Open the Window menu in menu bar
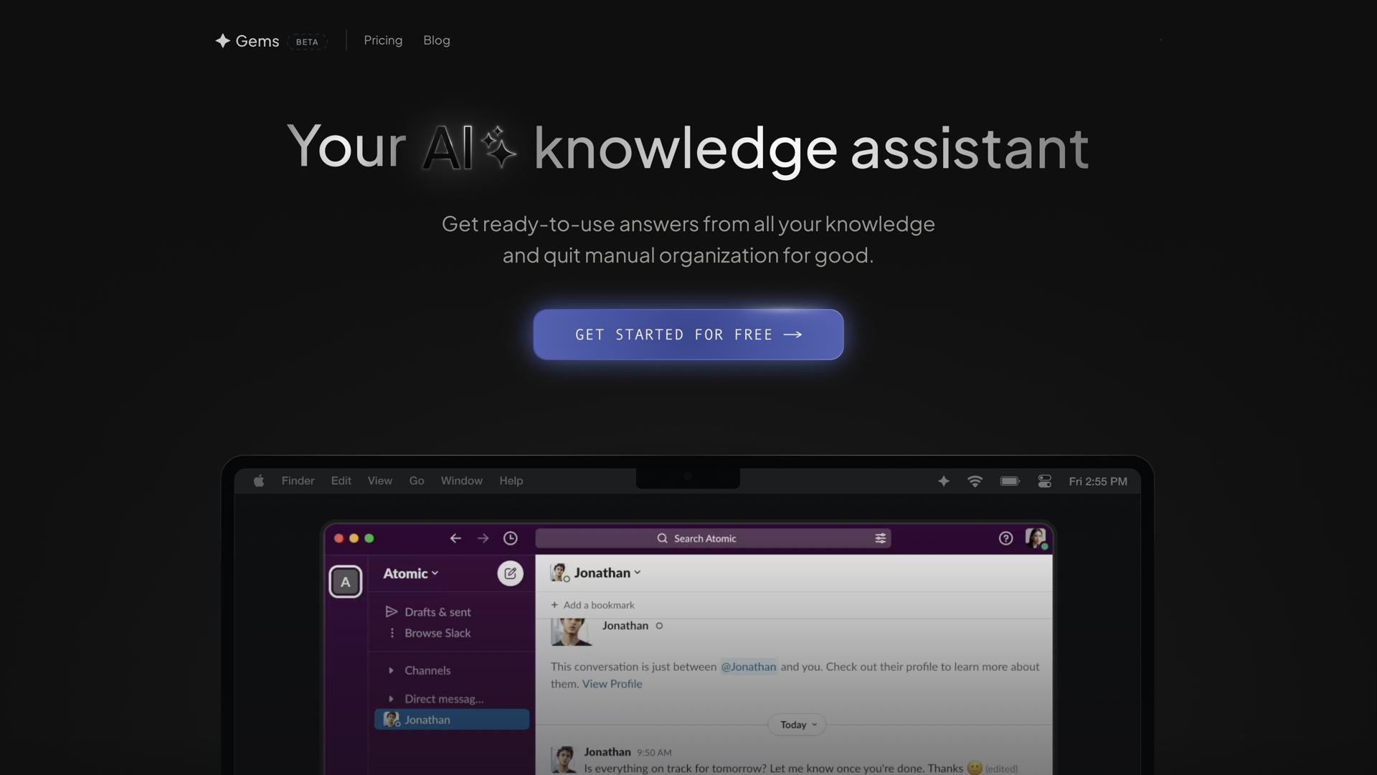 coord(461,481)
